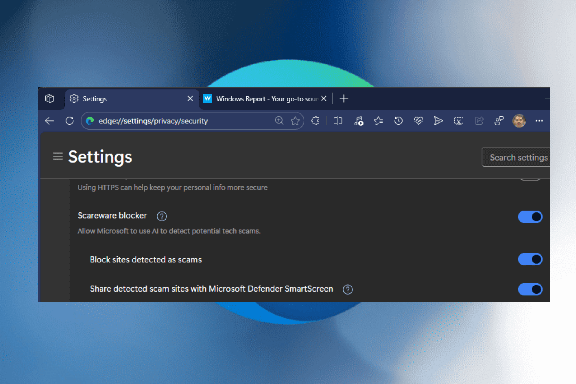This screenshot has height=384, width=576.
Task: Zoom in using the address bar magnifier
Action: click(279, 121)
